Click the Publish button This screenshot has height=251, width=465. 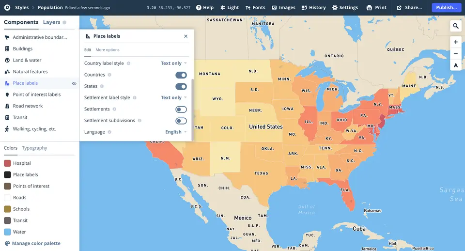pyautogui.click(x=446, y=8)
